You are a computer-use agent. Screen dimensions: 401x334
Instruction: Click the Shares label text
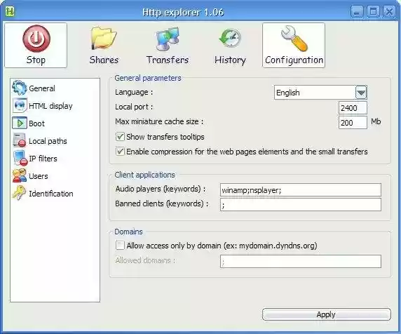click(x=104, y=60)
